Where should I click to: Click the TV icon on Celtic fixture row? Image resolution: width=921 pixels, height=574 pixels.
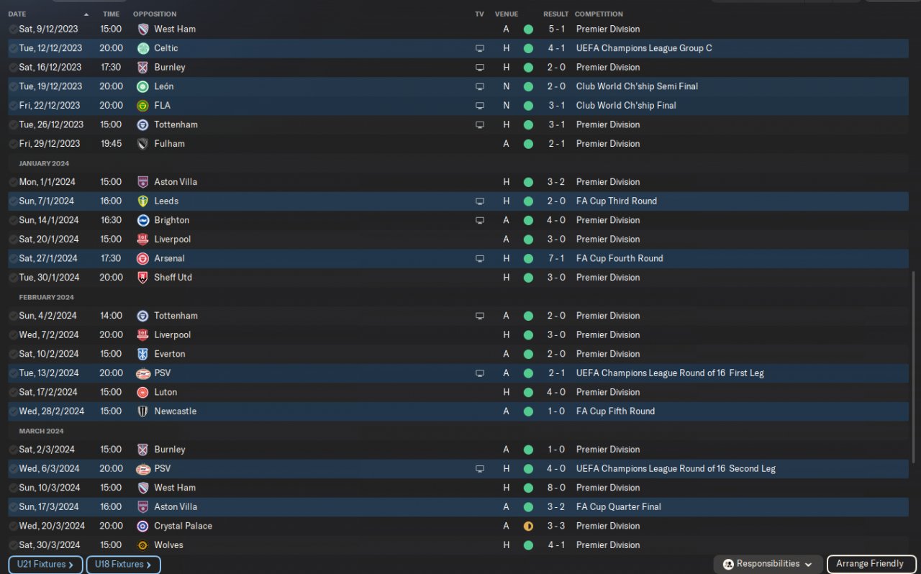(480, 48)
